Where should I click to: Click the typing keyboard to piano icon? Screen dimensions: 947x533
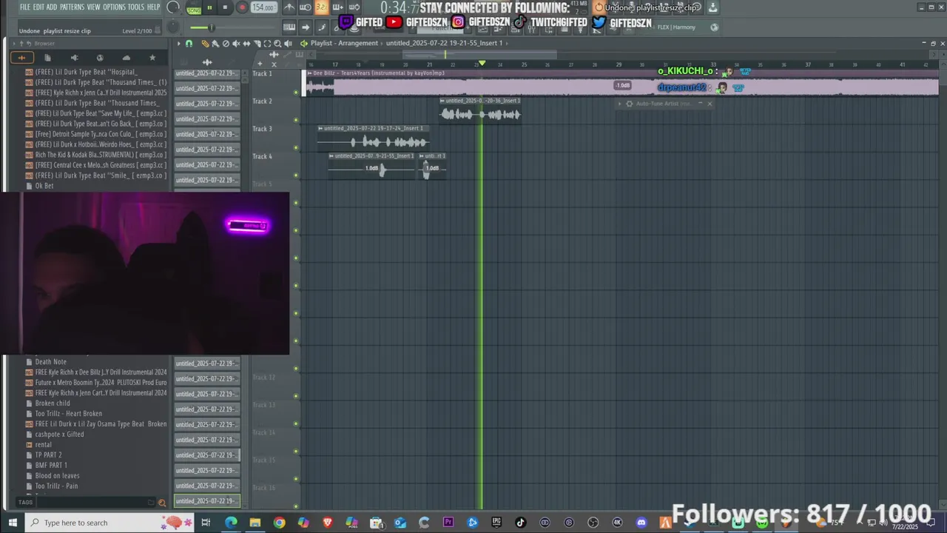pyautogui.click(x=289, y=27)
